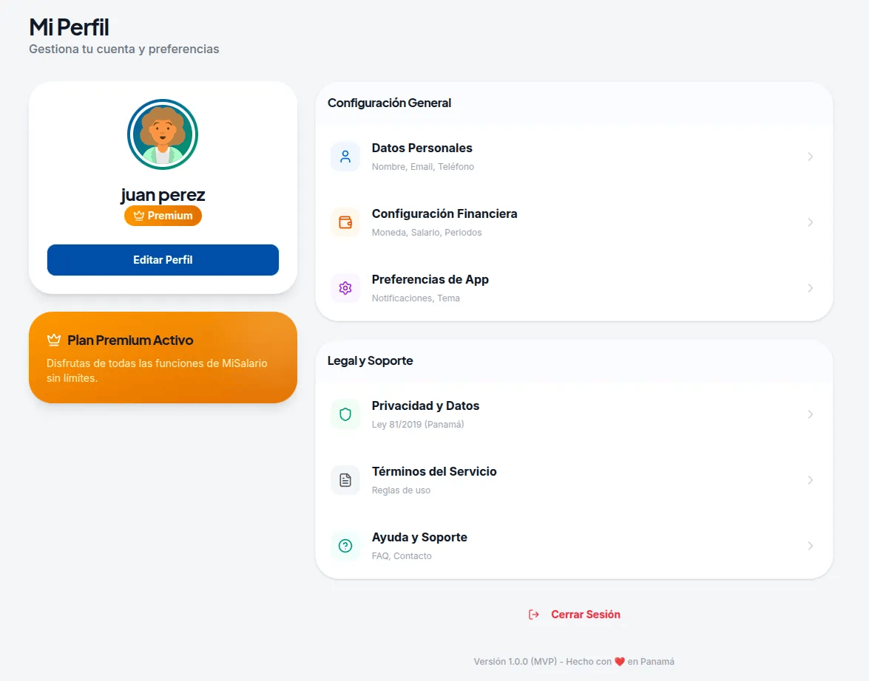Click the juan perez name text
Image resolution: width=869 pixels, height=681 pixels.
pyautogui.click(x=163, y=195)
